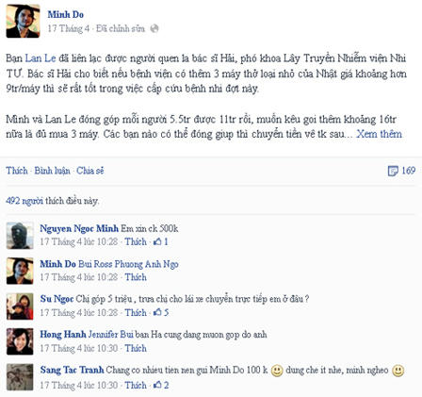Click Bình luận to comment on post

52,171
